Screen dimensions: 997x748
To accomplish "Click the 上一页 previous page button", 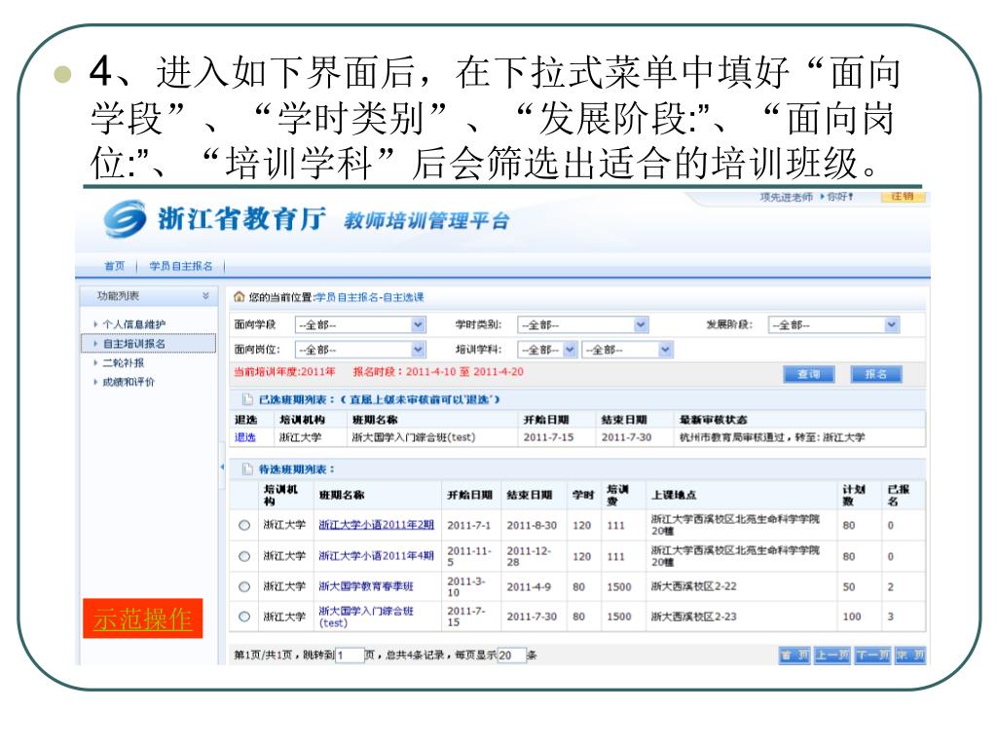I will point(832,655).
